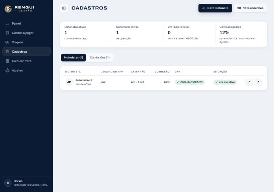Switch to Motoristas (1) tab
Screen dimensions: 274x192
pyautogui.click(x=73, y=58)
